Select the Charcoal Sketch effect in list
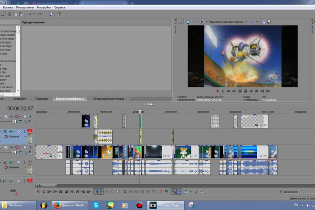Screen dimensions: 315x210 7,87
